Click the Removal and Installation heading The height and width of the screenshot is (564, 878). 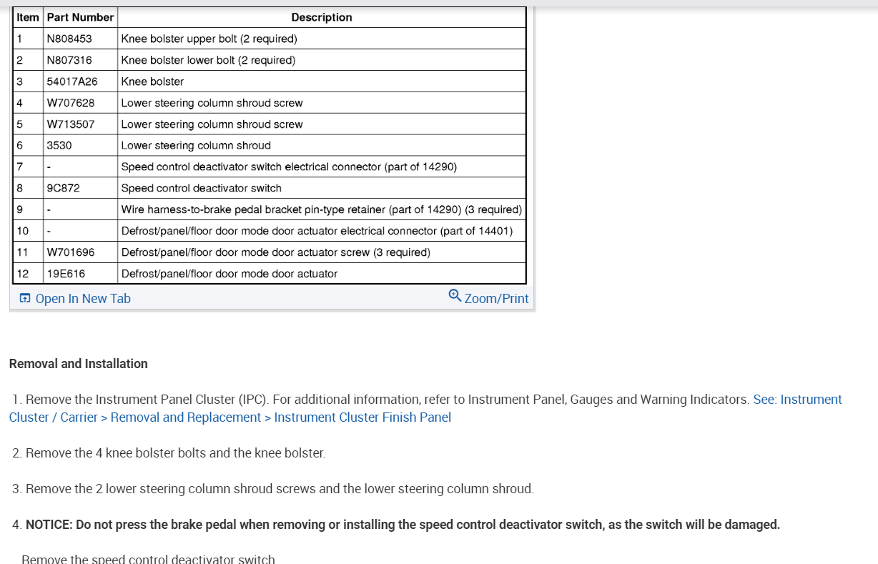pyautogui.click(x=79, y=363)
